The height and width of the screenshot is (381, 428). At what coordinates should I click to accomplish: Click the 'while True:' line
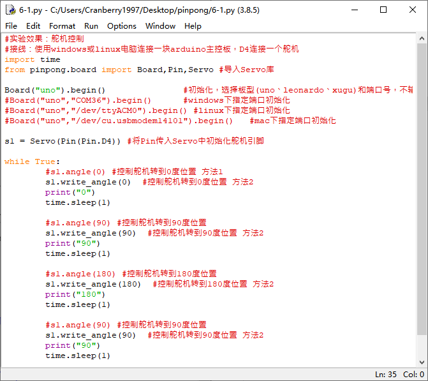[x=32, y=161]
